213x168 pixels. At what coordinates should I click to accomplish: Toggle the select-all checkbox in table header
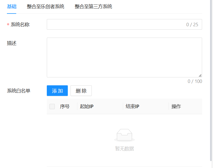[x=52, y=107]
